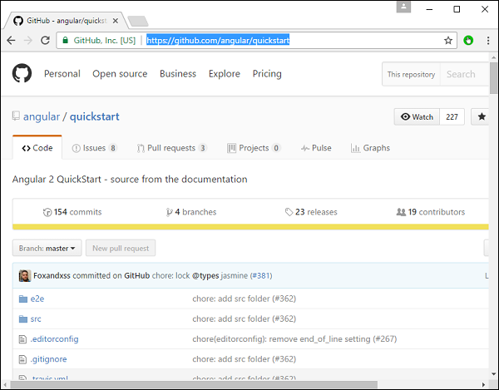
Task: Open the src folder
Action: [x=36, y=319]
